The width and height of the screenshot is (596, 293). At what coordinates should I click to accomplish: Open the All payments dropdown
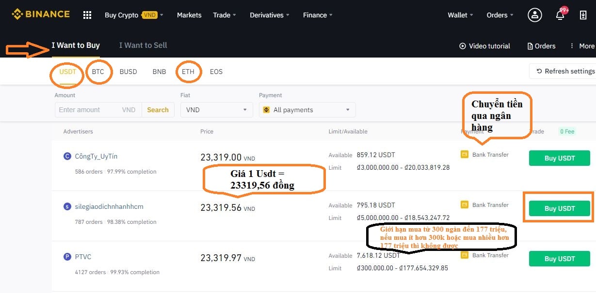[307, 110]
